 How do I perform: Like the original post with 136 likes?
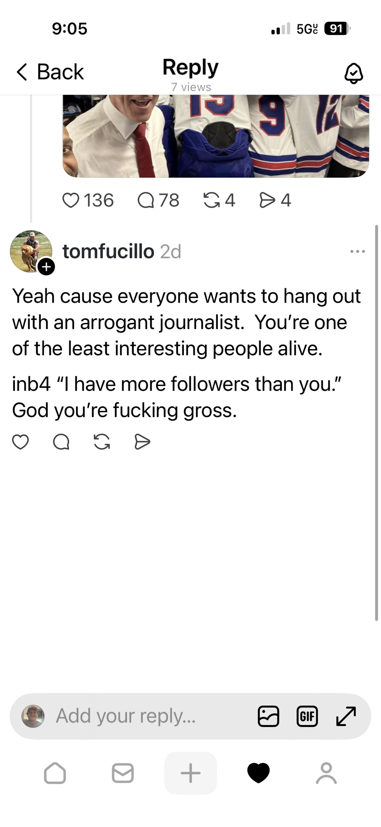pos(71,201)
